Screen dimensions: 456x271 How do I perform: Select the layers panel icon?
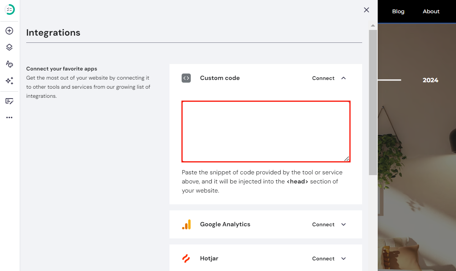pyautogui.click(x=9, y=47)
